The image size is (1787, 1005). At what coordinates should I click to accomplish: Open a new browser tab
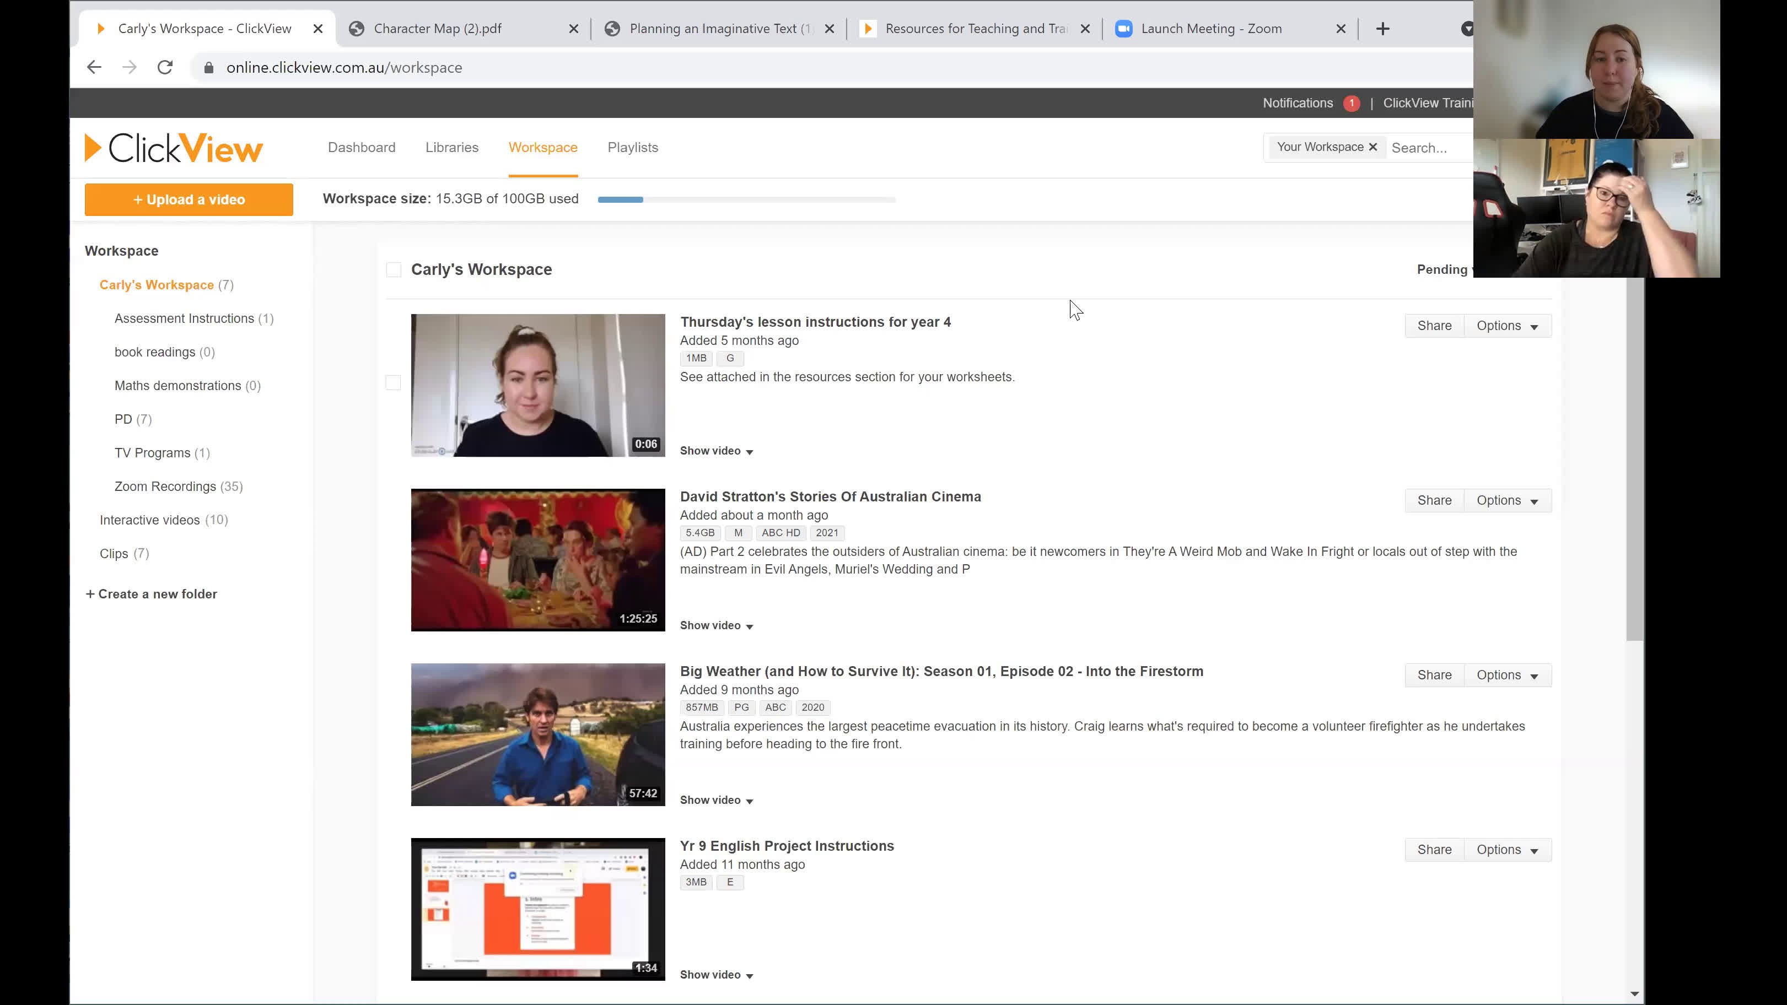point(1382,29)
